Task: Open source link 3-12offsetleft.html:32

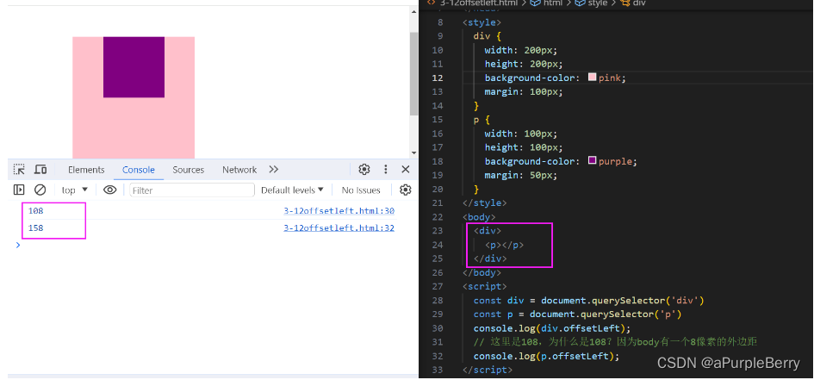Action: (x=339, y=227)
